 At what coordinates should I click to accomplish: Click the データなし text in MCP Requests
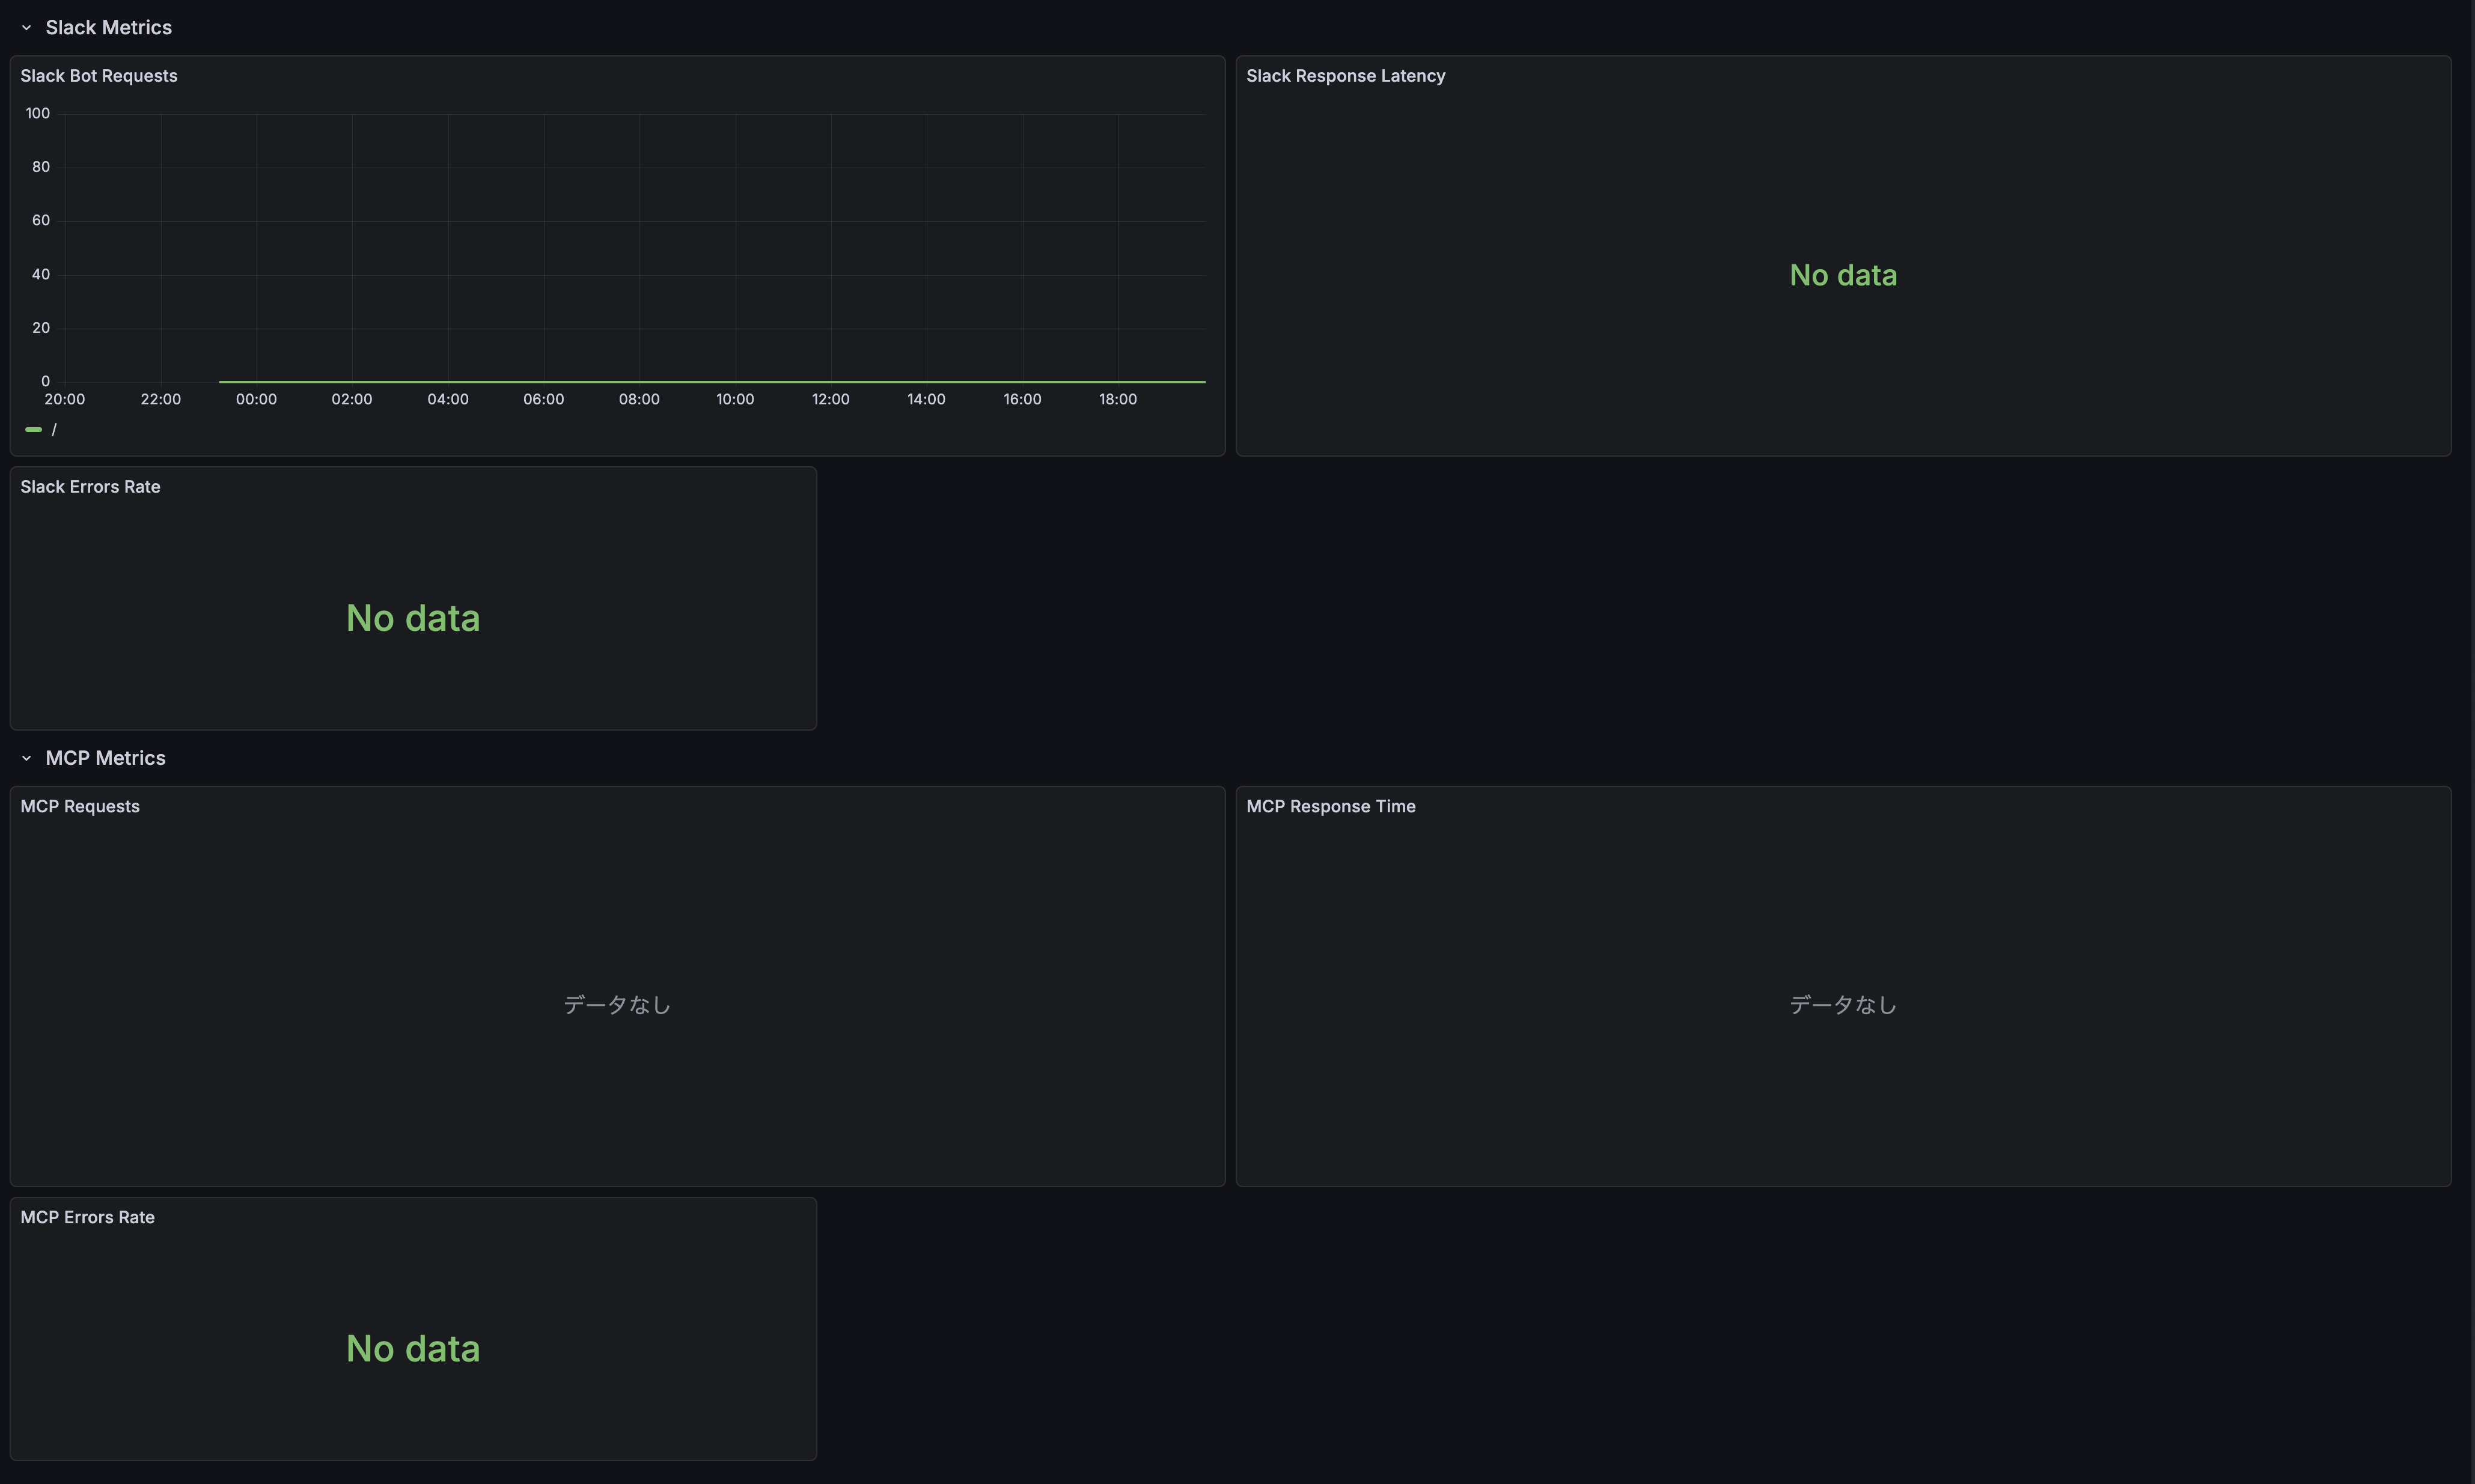click(616, 1004)
